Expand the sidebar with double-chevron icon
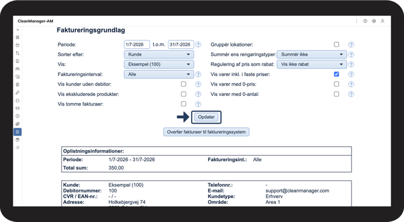Image resolution: width=404 pixels, height=222 pixels. (x=17, y=30)
